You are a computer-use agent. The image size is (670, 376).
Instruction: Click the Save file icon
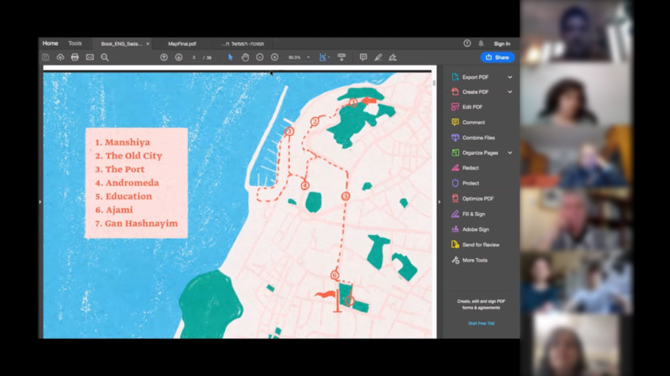point(46,57)
